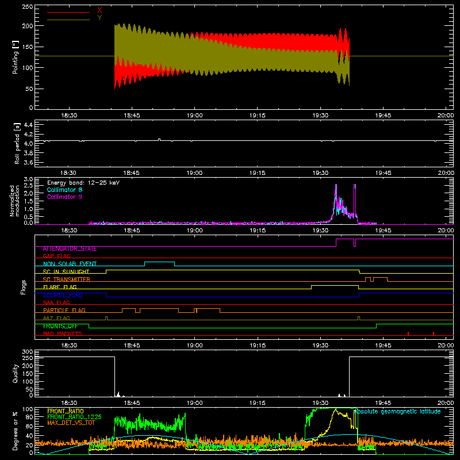460x460 pixels.
Task: Click the olive Y legend label
Action: [99, 18]
